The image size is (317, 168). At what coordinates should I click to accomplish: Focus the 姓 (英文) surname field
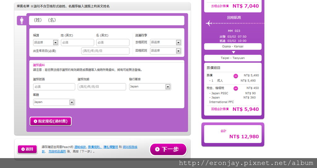(77, 43)
